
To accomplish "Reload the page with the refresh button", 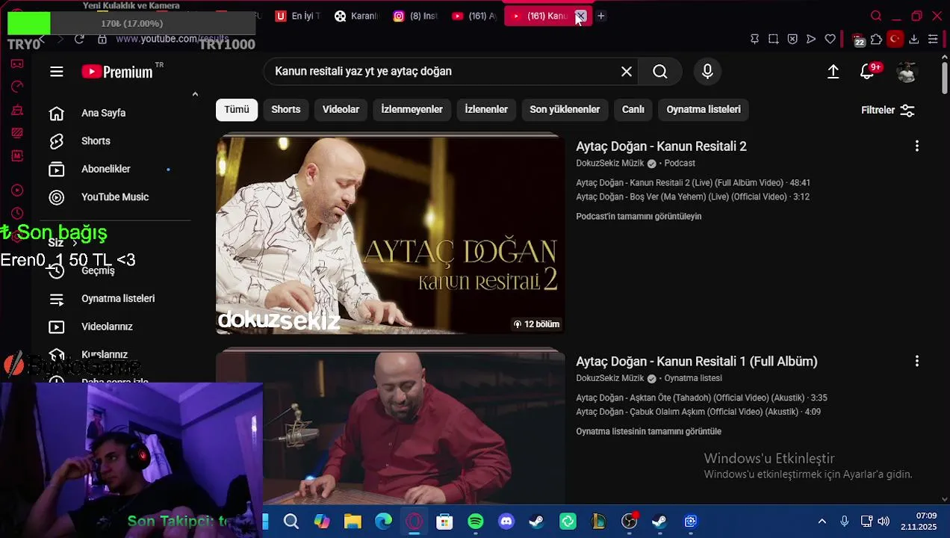I will pyautogui.click(x=79, y=39).
